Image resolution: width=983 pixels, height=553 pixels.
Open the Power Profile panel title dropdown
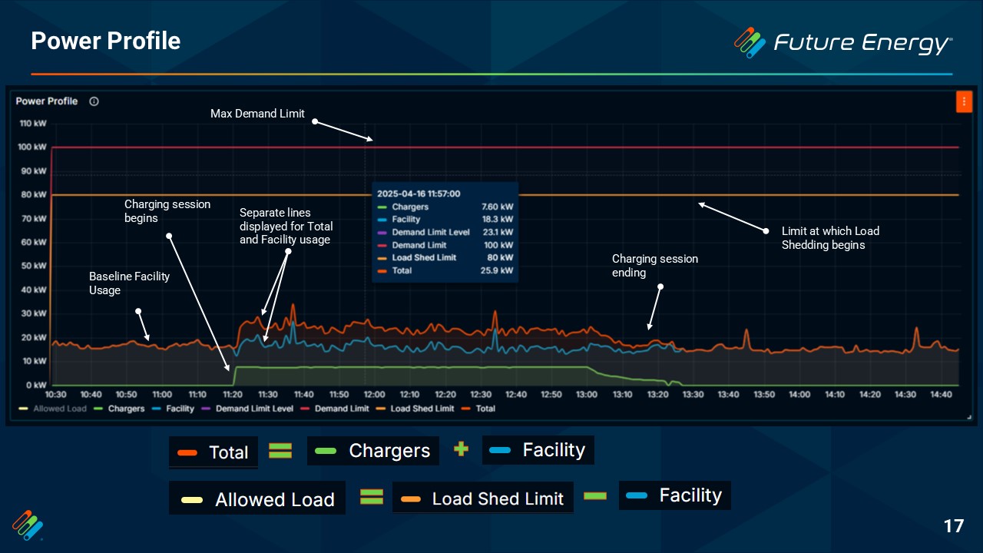tap(47, 101)
